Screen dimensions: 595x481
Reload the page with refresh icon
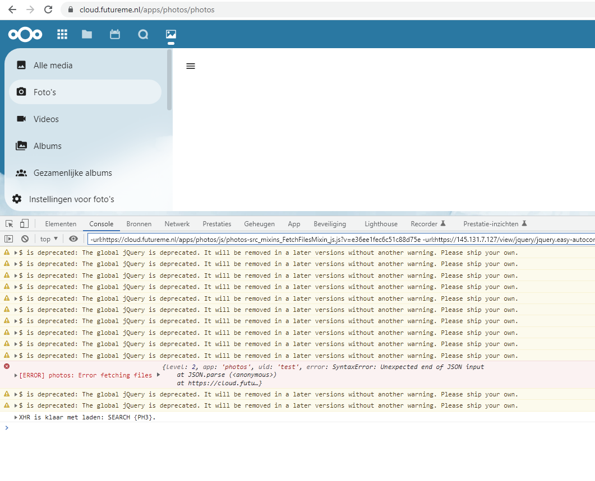click(x=48, y=10)
